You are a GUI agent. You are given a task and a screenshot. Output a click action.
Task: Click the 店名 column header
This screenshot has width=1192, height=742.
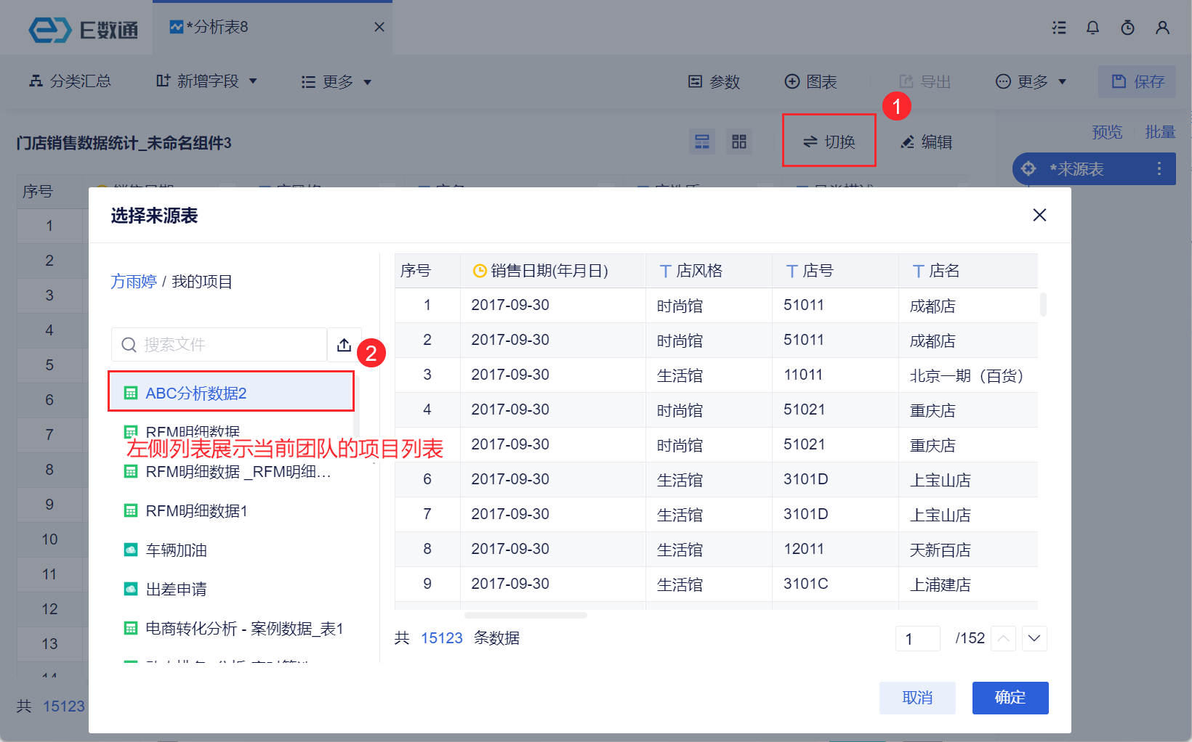(968, 271)
